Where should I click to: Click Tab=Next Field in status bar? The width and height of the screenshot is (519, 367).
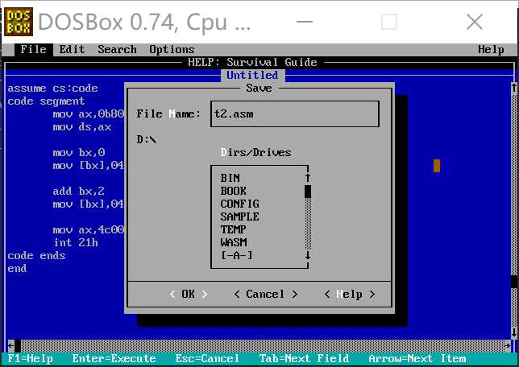coord(304,359)
